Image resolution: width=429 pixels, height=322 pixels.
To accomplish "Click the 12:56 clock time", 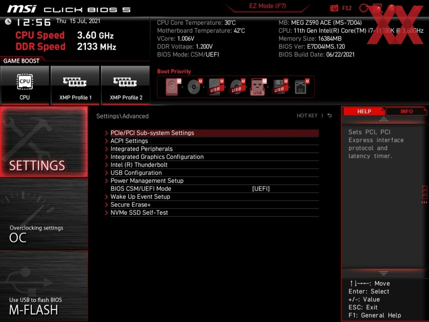I will tap(33, 22).
